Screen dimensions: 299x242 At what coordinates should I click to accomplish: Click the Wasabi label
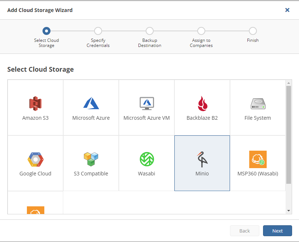[x=146, y=174]
